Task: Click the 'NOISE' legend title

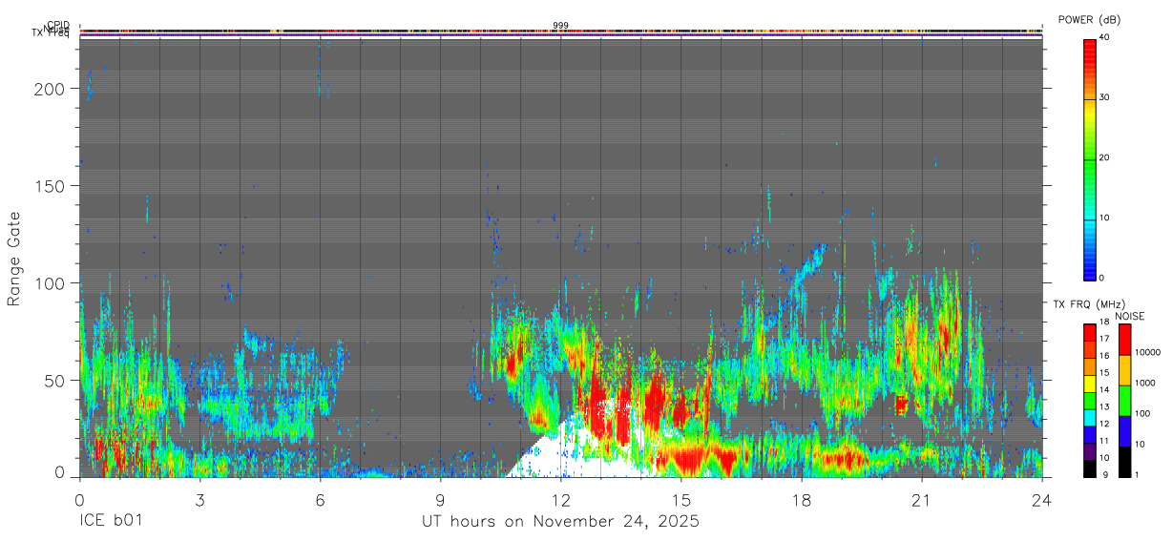Action: (1130, 316)
